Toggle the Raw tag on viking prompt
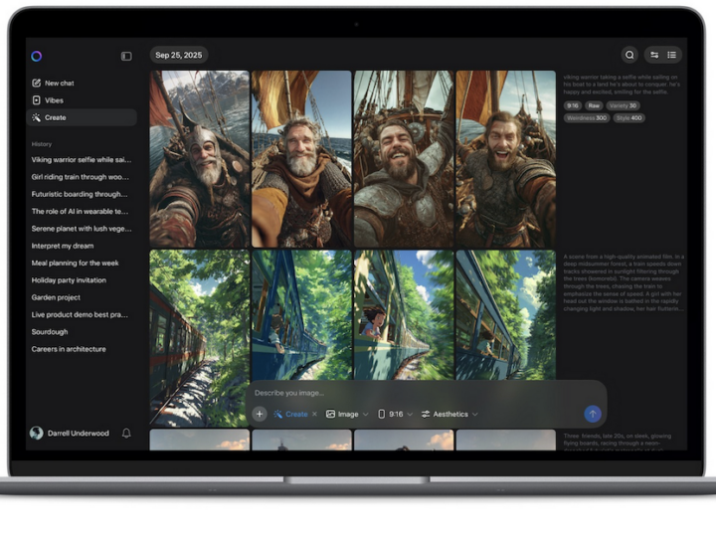Image resolution: width=716 pixels, height=537 pixels. pyautogui.click(x=594, y=104)
